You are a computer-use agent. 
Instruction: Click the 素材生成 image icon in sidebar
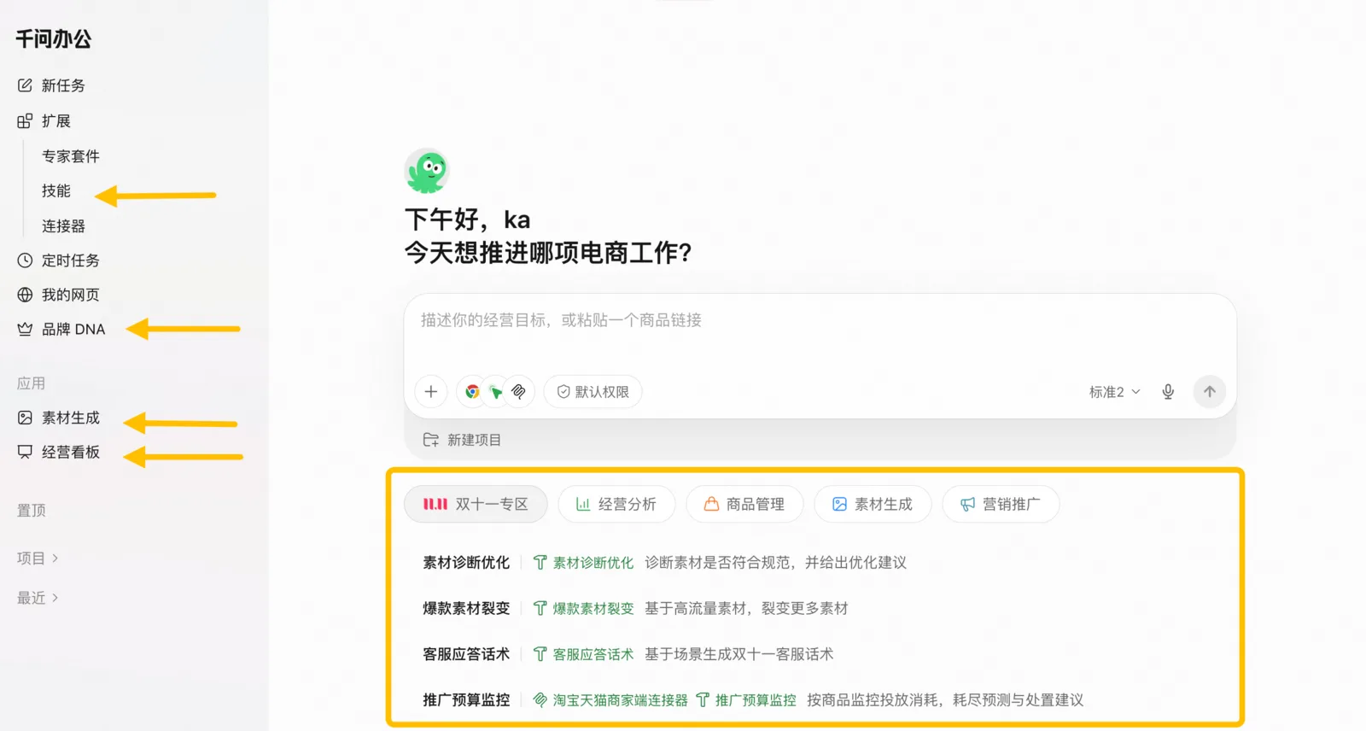tap(25, 418)
